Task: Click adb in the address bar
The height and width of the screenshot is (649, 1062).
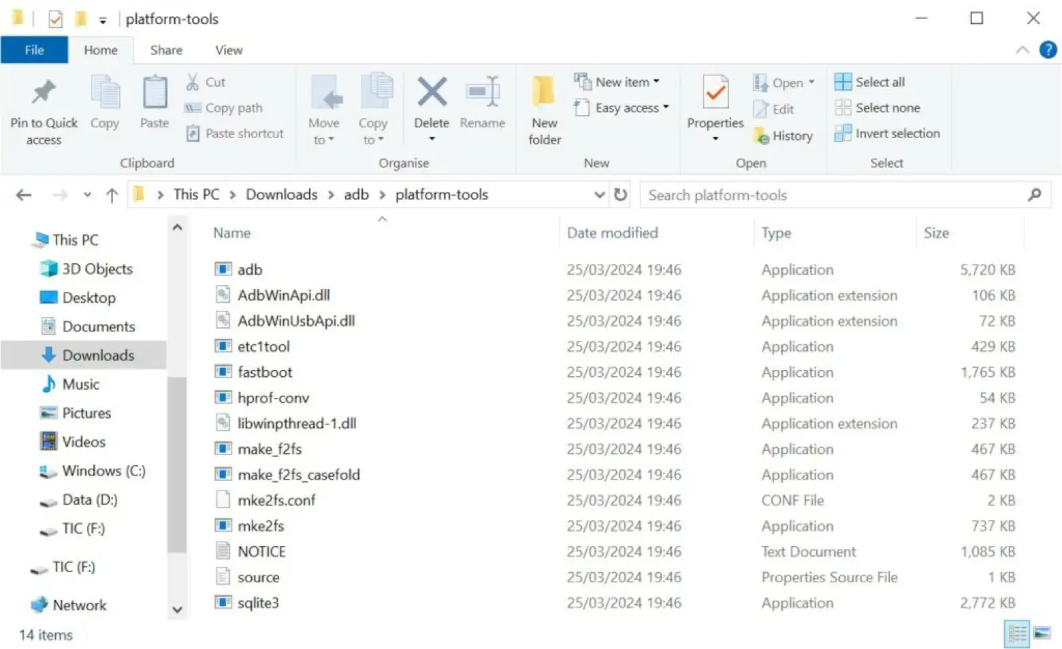Action: 356,195
